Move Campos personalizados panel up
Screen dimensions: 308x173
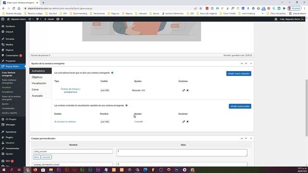pos(242,138)
